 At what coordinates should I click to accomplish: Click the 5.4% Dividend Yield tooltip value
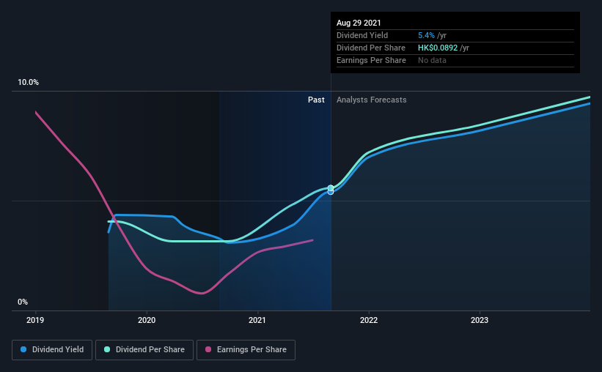pyautogui.click(x=426, y=35)
